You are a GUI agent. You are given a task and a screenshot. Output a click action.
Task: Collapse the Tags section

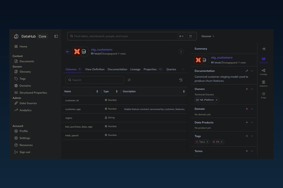[252, 136]
